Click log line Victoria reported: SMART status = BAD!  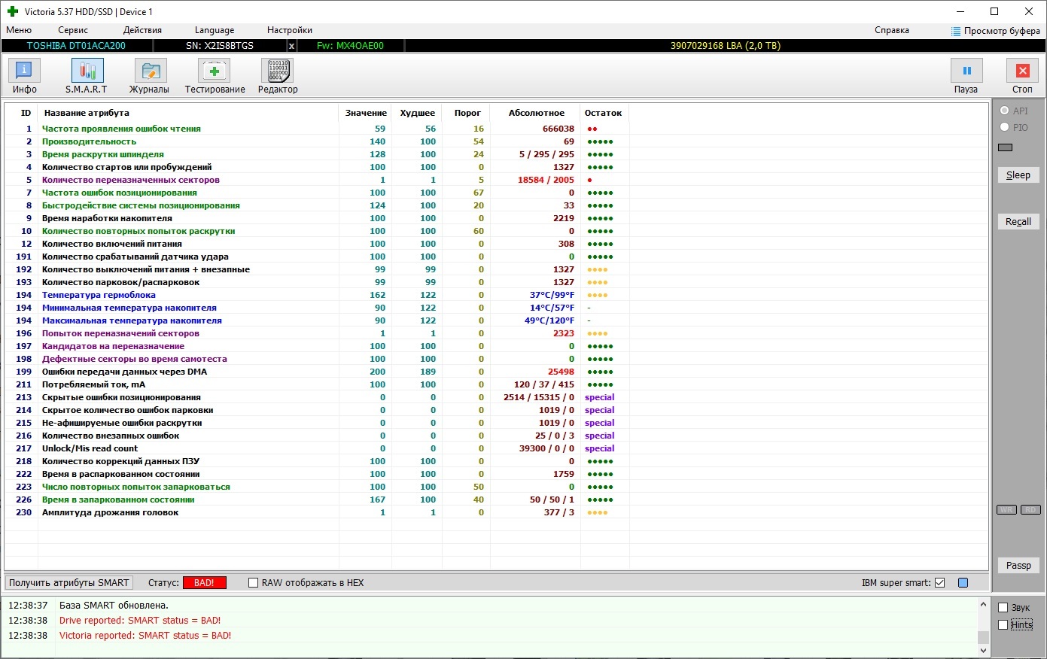click(145, 636)
